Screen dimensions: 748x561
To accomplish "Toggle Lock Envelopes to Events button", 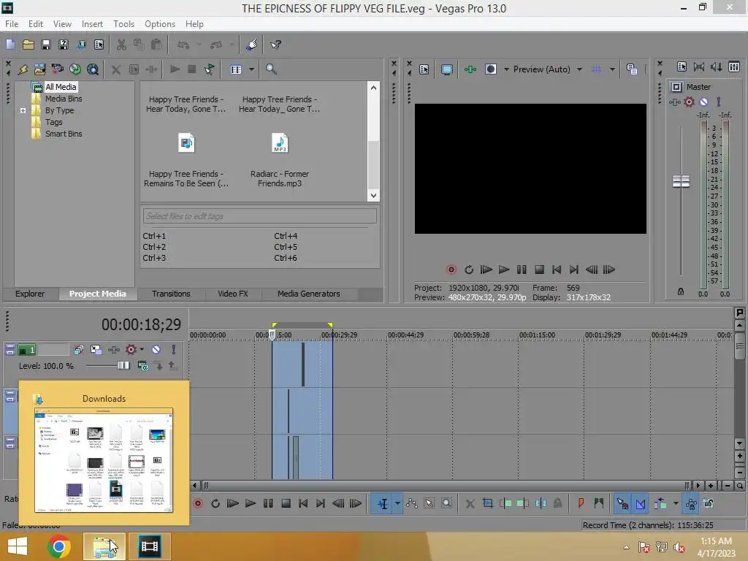I will (691, 503).
